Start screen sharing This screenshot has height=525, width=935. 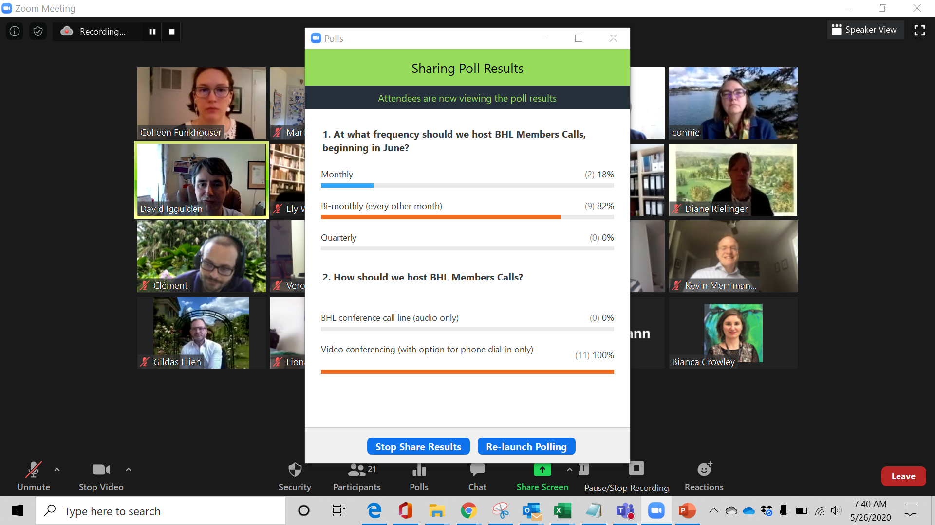pyautogui.click(x=542, y=476)
